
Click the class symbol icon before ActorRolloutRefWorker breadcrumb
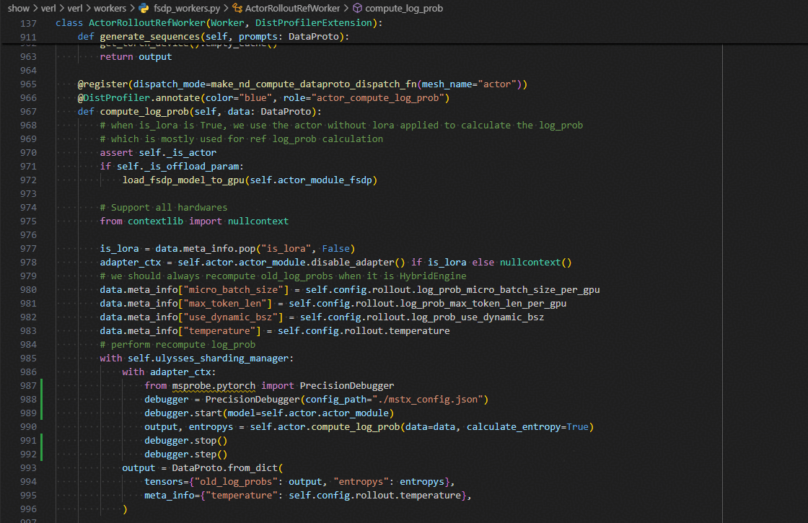[237, 8]
